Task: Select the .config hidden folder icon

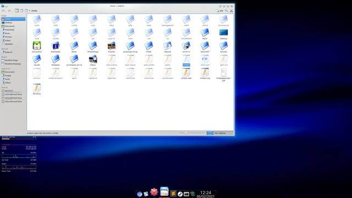Action: click(x=74, y=20)
